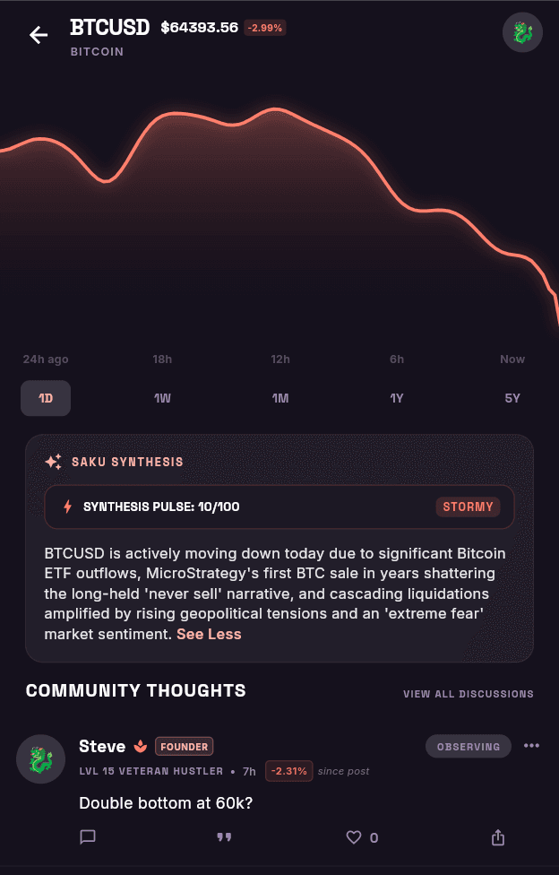559x875 pixels.
Task: Click the Stormy sentiment badge
Action: 468,507
